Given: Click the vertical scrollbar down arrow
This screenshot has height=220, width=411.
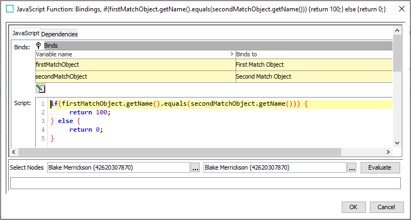Looking at the screenshot, I should [397, 143].
